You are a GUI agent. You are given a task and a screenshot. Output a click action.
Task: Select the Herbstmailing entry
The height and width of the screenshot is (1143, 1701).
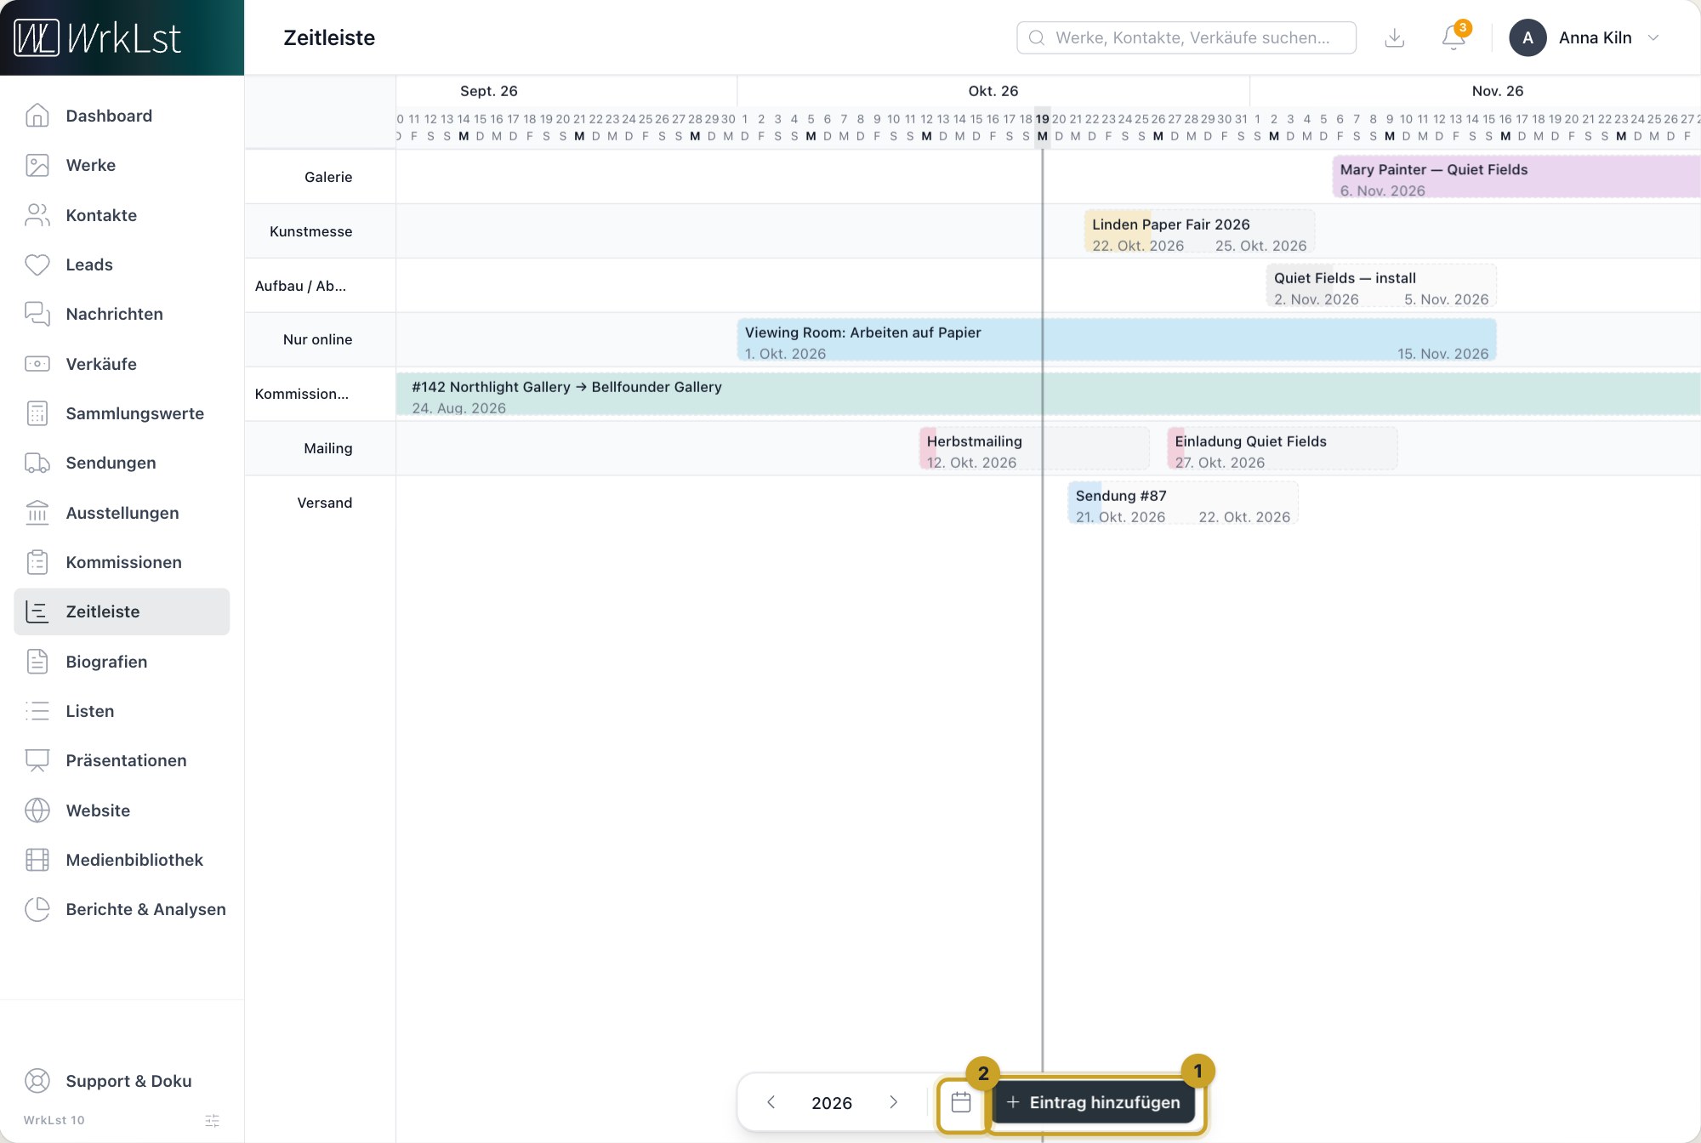click(1034, 448)
